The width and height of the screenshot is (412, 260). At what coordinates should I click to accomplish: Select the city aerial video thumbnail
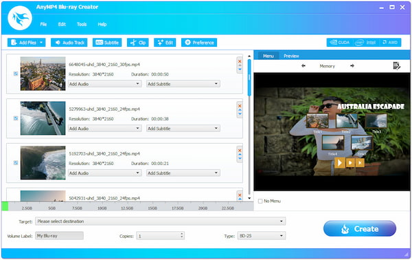tap(43, 74)
